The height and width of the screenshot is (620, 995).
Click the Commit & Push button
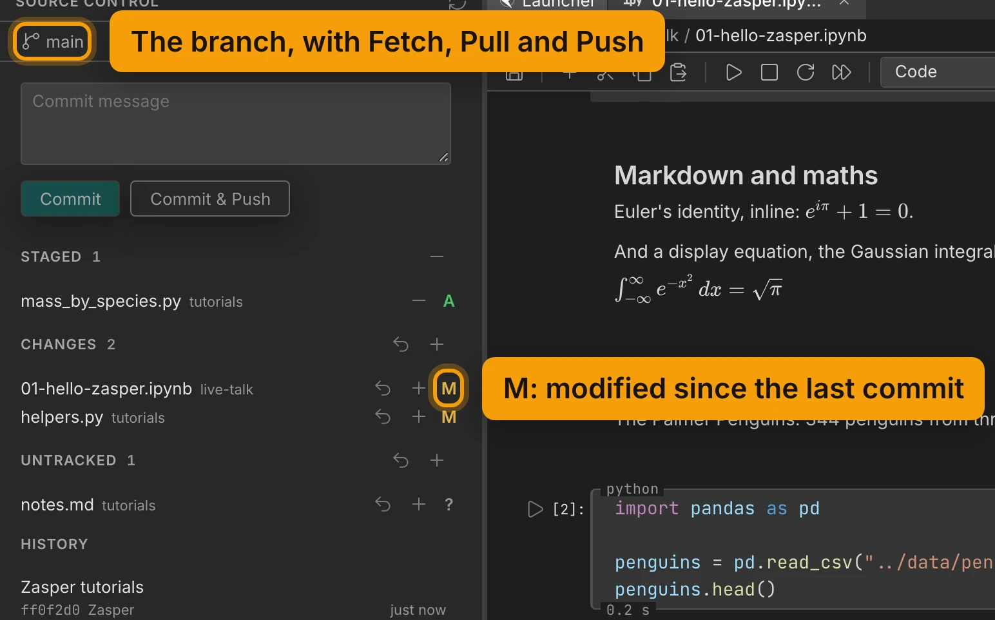tap(210, 199)
